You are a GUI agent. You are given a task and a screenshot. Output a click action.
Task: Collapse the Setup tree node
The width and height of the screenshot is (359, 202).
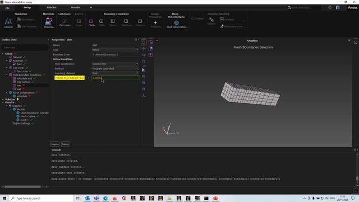click(3, 54)
